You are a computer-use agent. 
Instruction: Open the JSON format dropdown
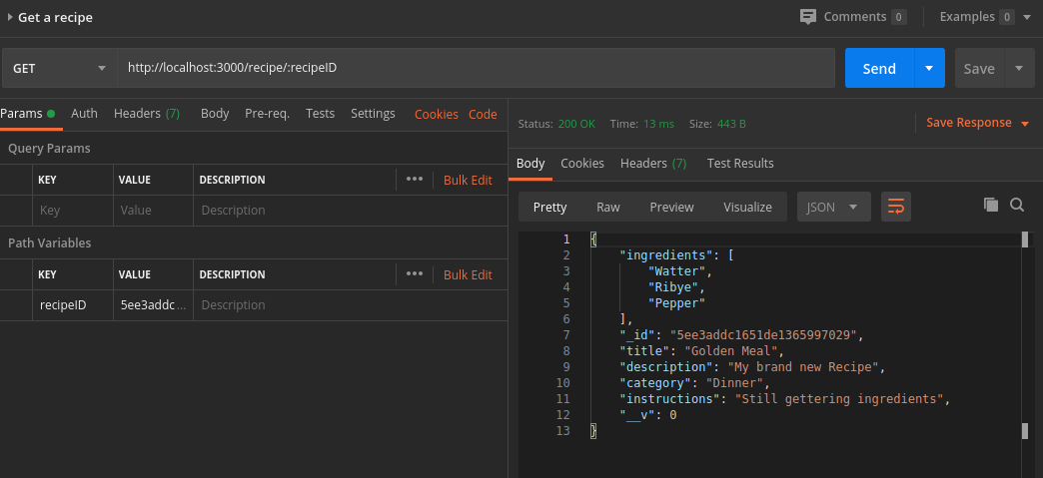pyautogui.click(x=834, y=207)
